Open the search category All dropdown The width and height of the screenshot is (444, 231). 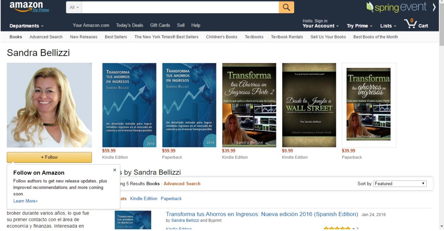tap(74, 7)
